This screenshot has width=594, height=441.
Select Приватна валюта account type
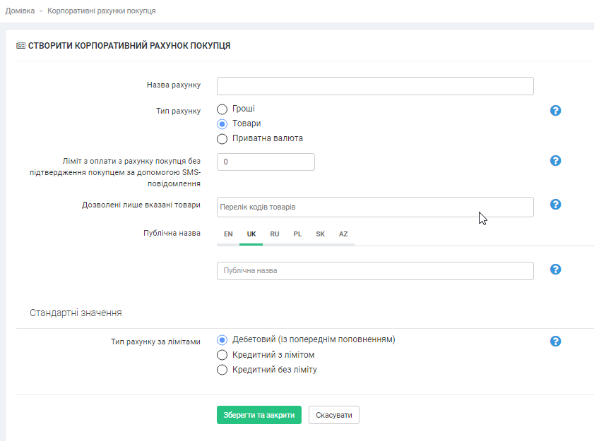click(222, 138)
